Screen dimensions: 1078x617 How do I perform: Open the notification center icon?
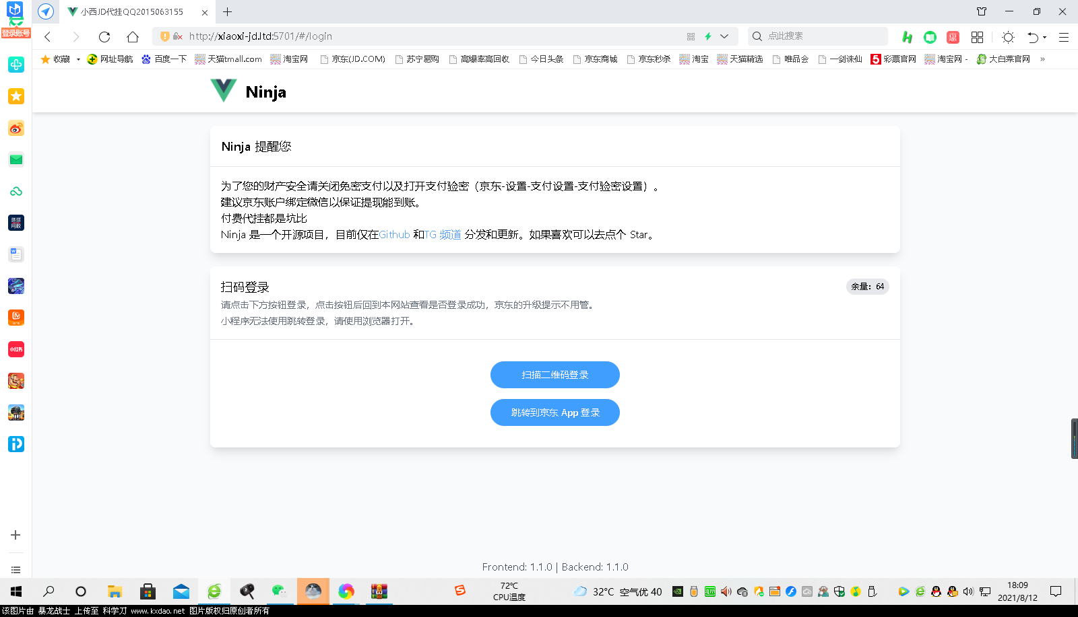[1056, 591]
